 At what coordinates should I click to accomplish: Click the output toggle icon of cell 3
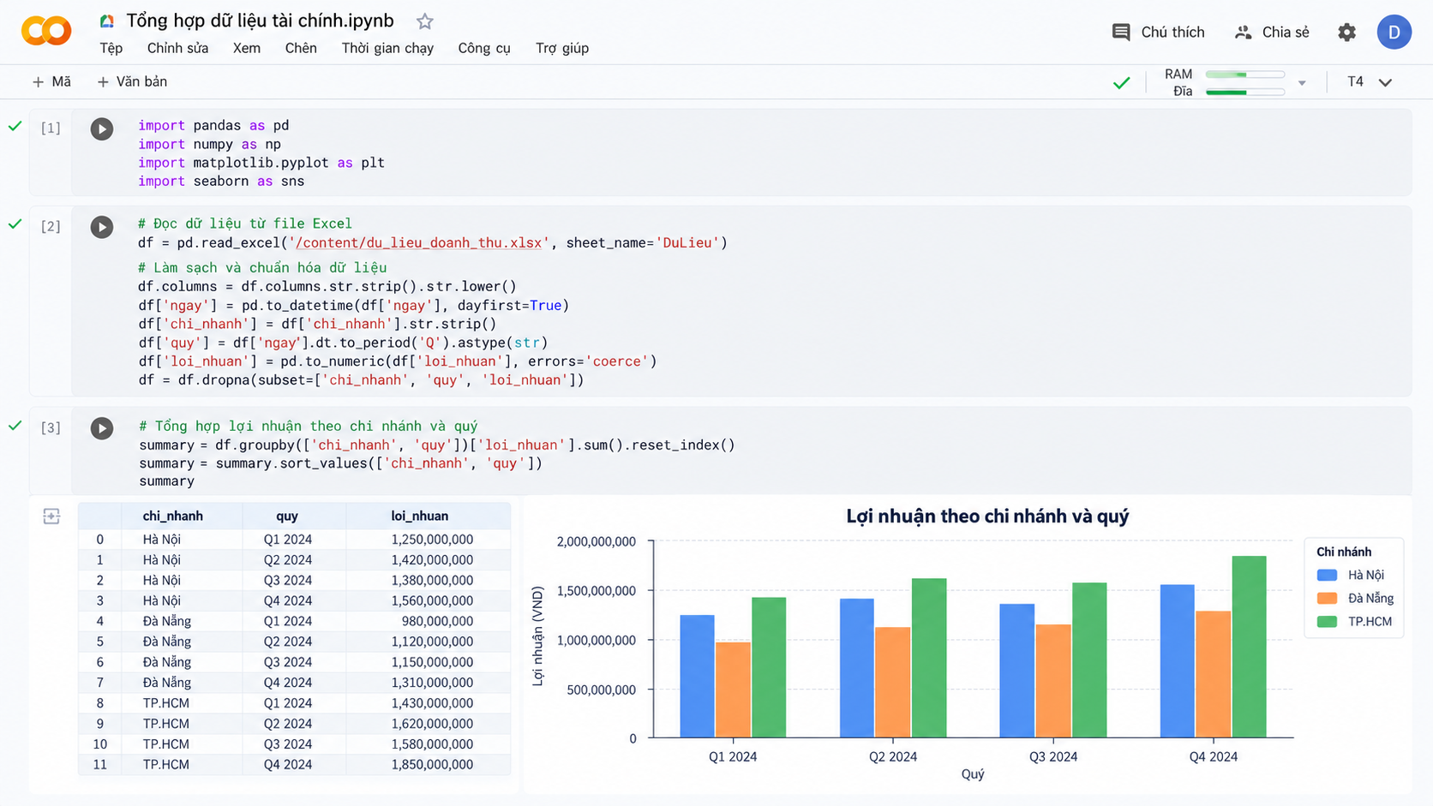[x=51, y=516]
